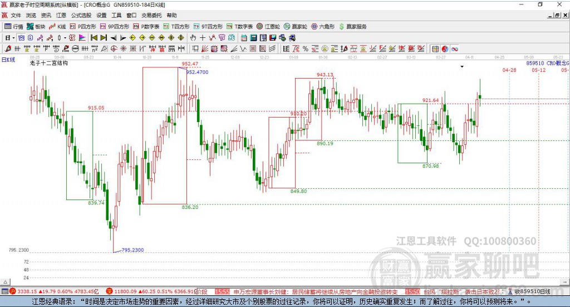The image size is (570, 307).
Task: Open the T四方形 time square
Action: point(176,27)
